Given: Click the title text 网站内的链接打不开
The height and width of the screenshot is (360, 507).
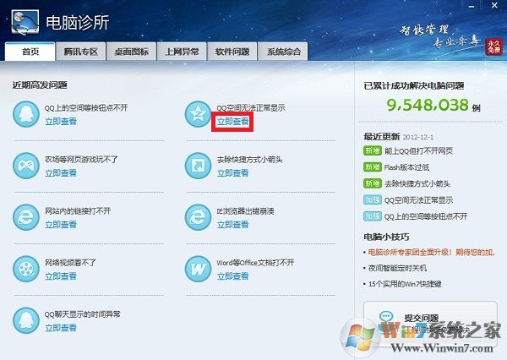Looking at the screenshot, I should click(78, 211).
